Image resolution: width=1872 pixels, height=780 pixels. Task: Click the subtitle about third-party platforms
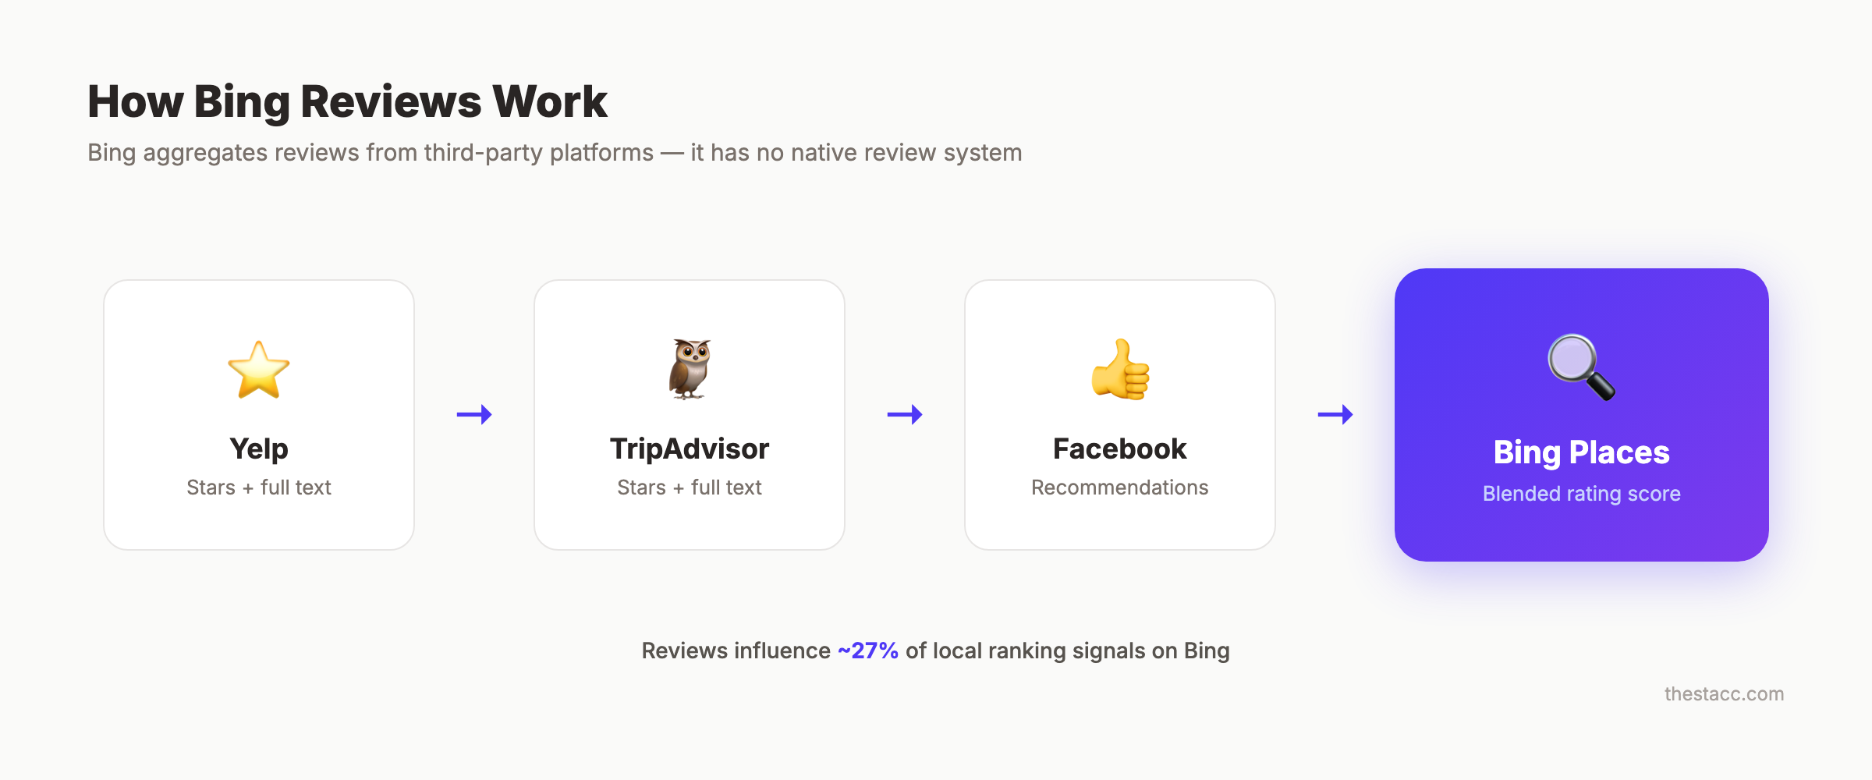click(x=555, y=153)
